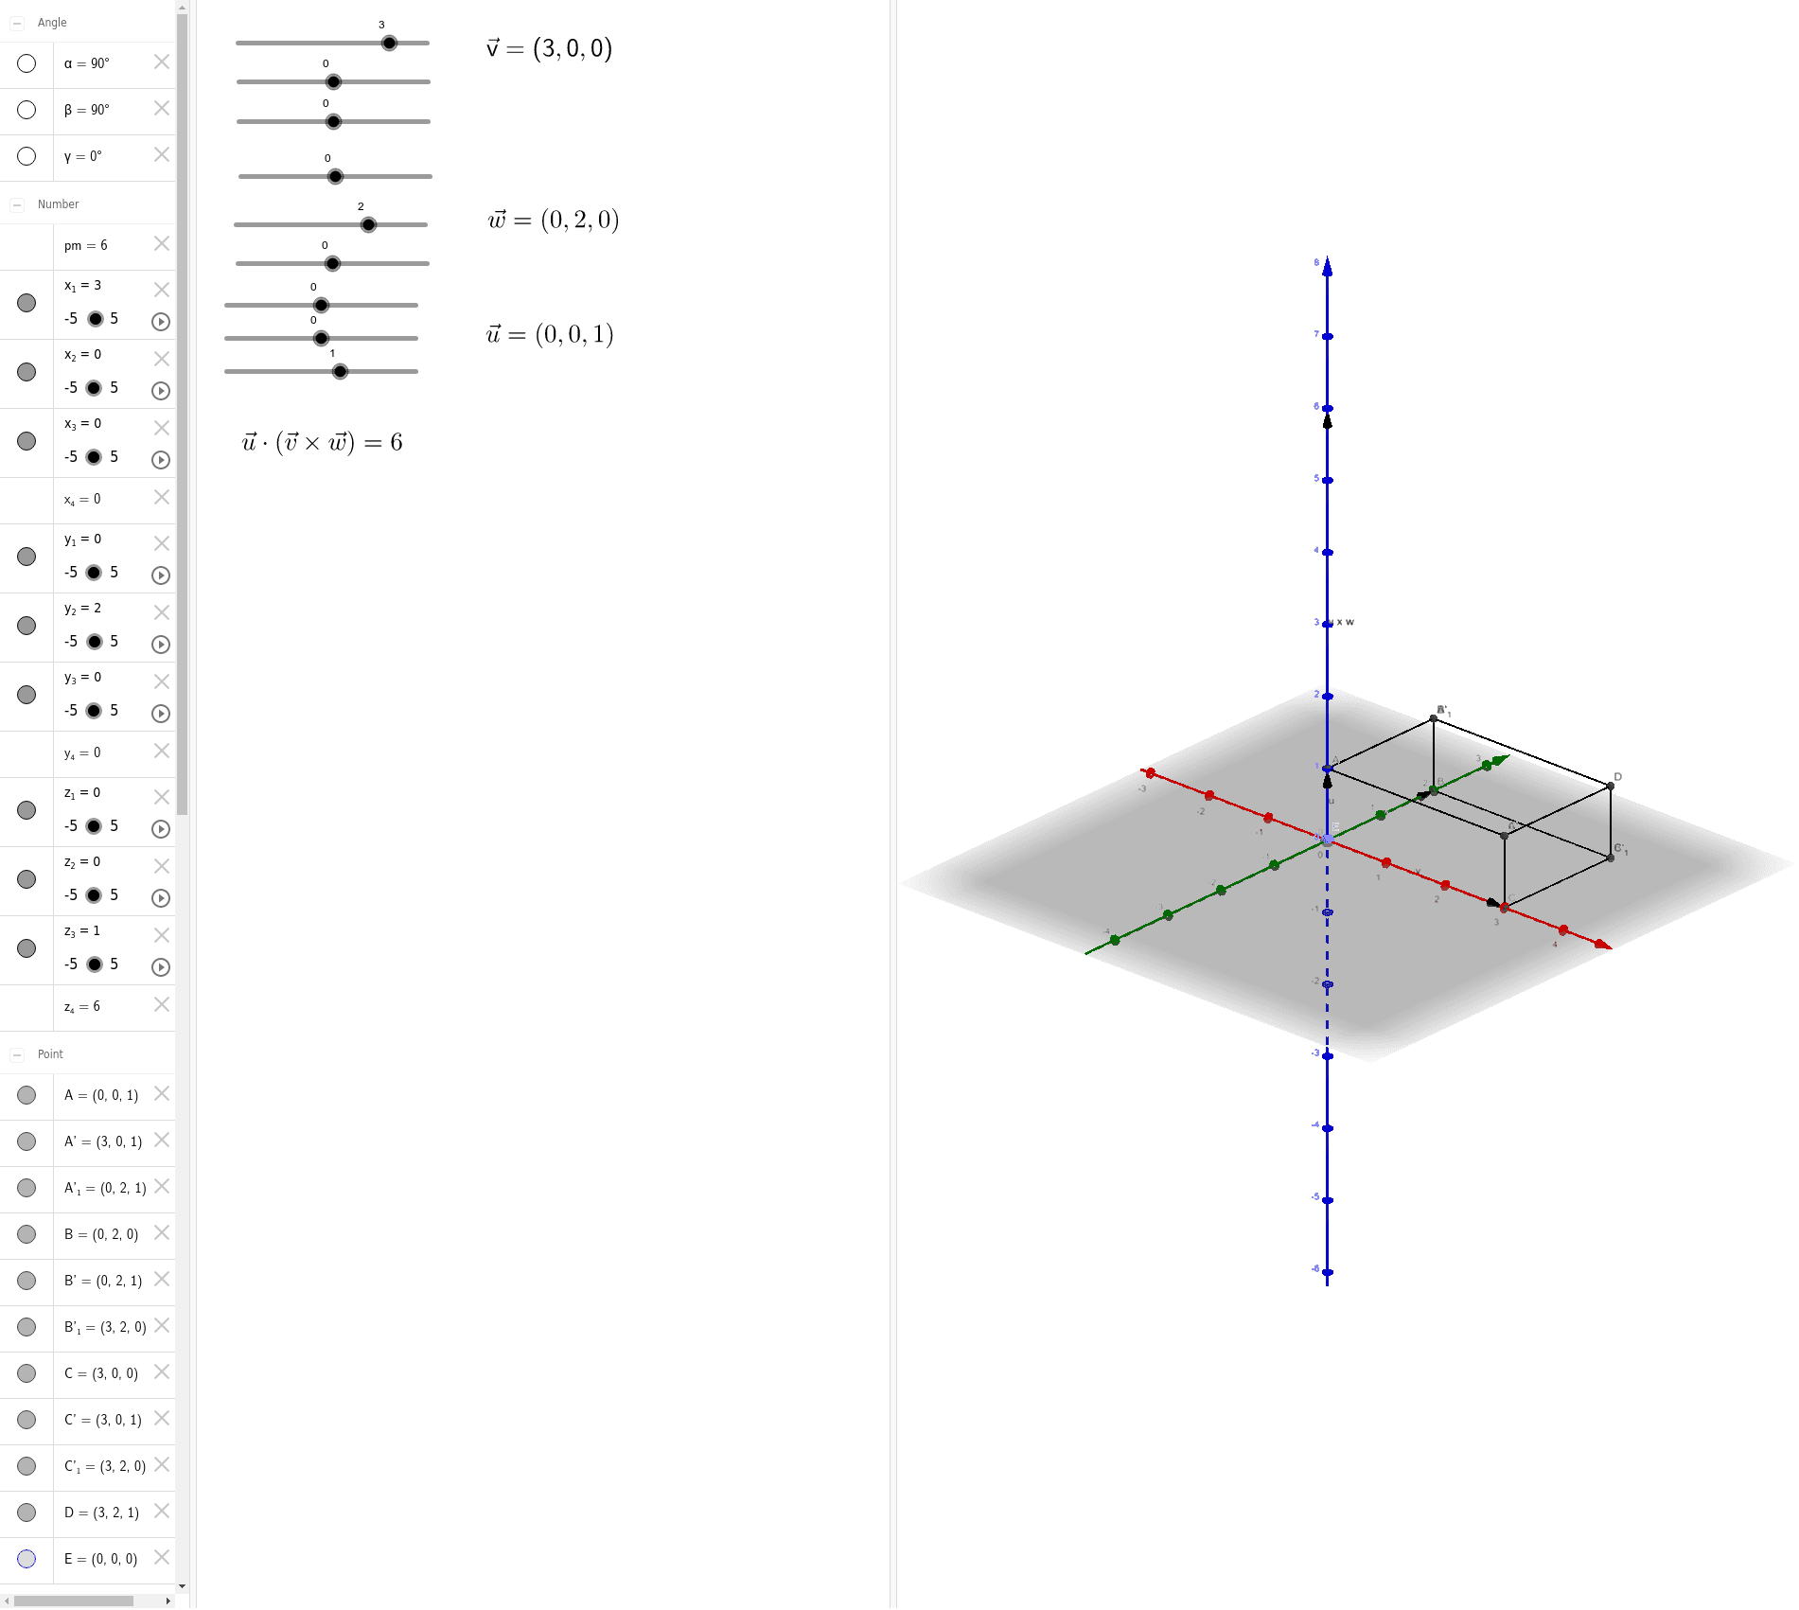Collapse the Angle section
Screen dimensions: 1799x1610
point(15,21)
